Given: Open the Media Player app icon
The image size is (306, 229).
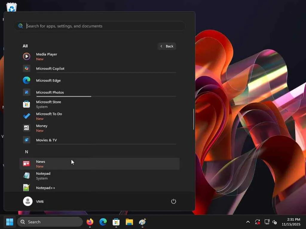Looking at the screenshot, I should (x=27, y=56).
